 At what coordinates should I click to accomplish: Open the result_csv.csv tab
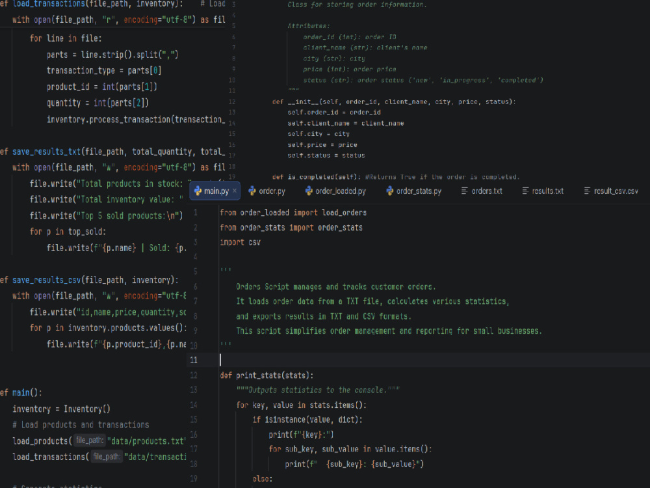[611, 191]
